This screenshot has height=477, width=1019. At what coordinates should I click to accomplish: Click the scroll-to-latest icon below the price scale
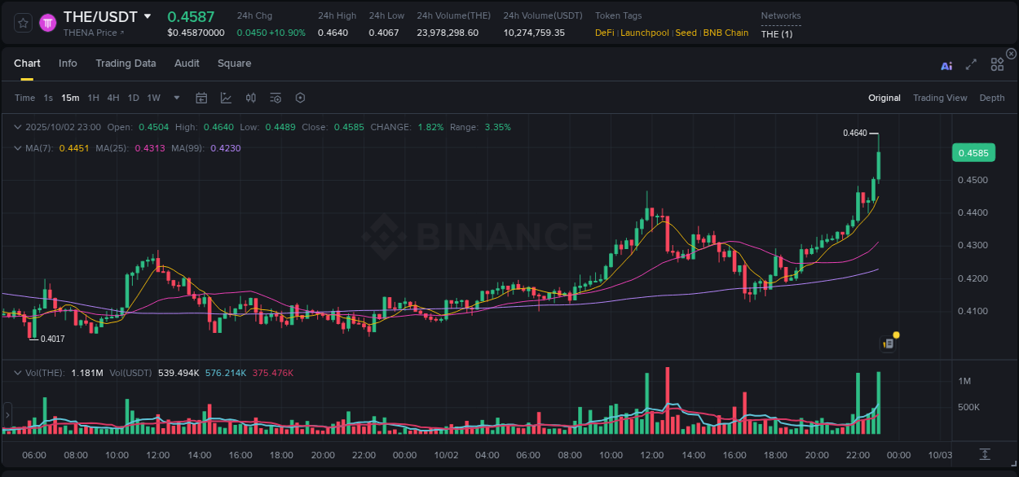tap(984, 455)
